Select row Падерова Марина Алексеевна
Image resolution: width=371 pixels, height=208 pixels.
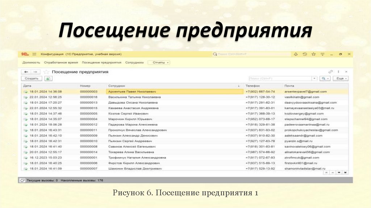185,125
